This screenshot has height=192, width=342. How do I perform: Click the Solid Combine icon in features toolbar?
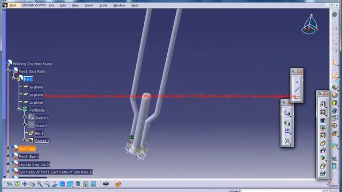[323, 158]
